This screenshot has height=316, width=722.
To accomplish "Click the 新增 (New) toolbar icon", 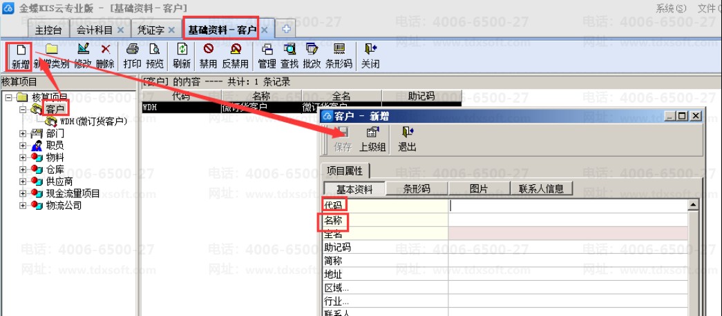I will point(21,50).
